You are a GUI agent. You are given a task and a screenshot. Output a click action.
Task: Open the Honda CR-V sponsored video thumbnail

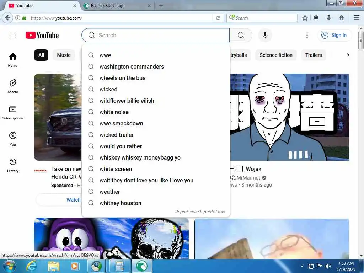coord(58,117)
